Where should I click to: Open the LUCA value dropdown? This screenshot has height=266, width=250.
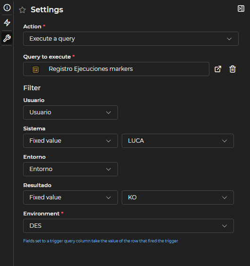178,141
